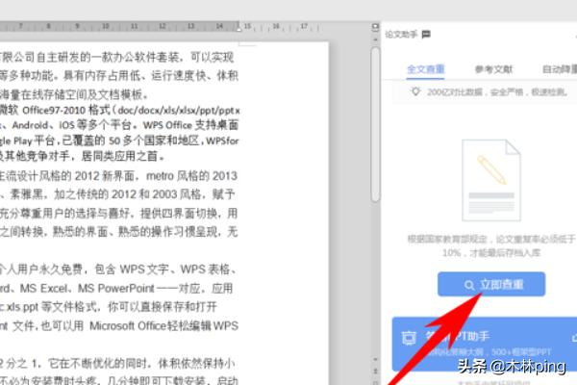Click the lightbulb tip icon
577x385 pixels.
click(414, 91)
